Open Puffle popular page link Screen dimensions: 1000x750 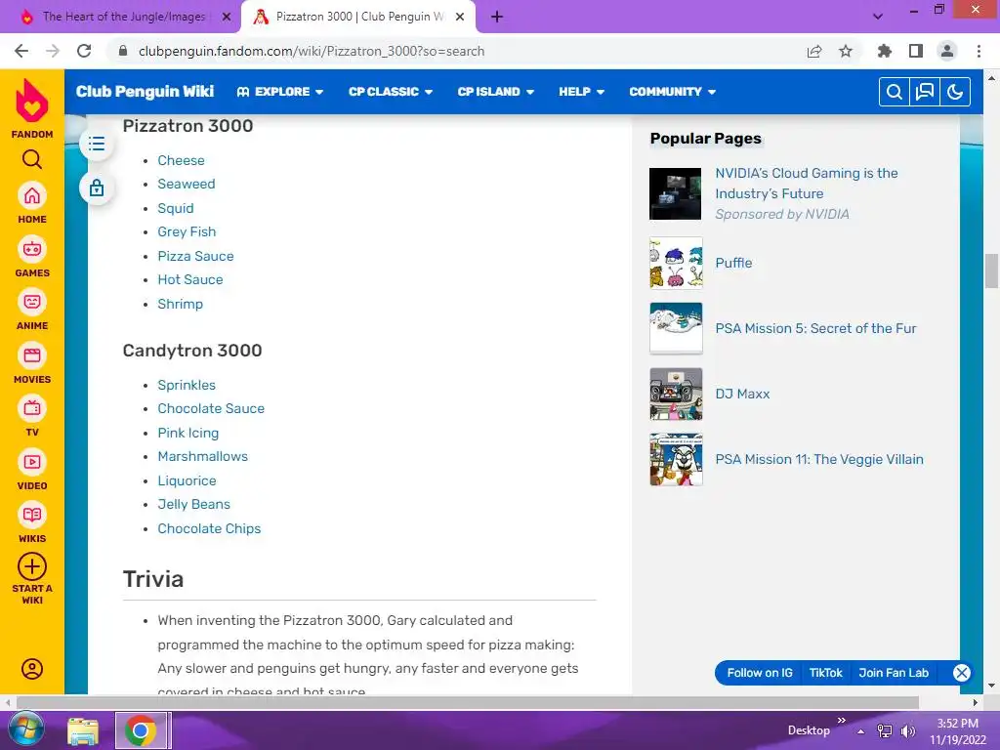pos(733,263)
